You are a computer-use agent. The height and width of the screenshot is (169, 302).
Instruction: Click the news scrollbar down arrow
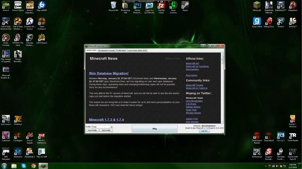click(222, 122)
